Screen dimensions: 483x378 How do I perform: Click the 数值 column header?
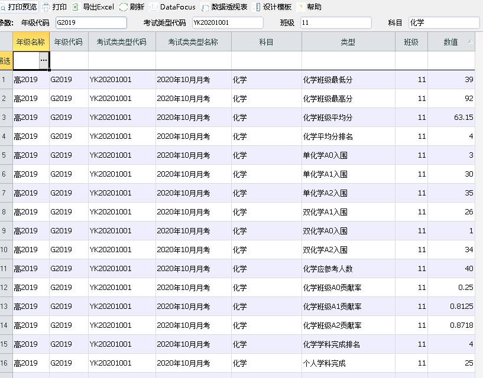(451, 41)
